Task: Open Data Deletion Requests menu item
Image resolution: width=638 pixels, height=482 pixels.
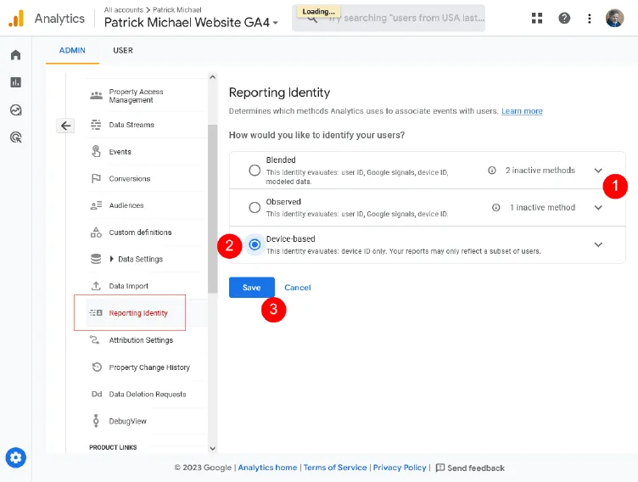Action: [146, 394]
